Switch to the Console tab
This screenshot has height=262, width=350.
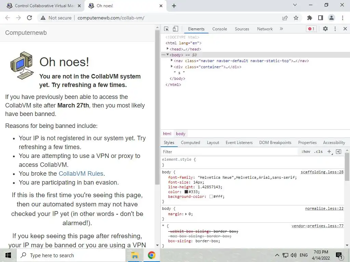point(219,29)
